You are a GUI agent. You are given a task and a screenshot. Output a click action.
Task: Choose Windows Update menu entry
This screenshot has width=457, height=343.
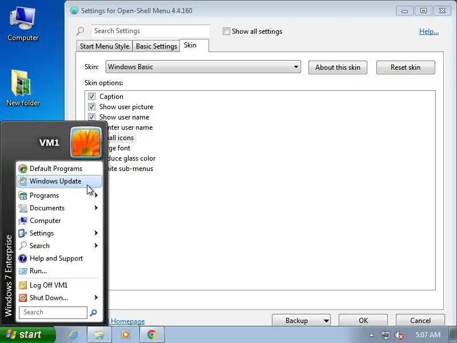click(59, 181)
